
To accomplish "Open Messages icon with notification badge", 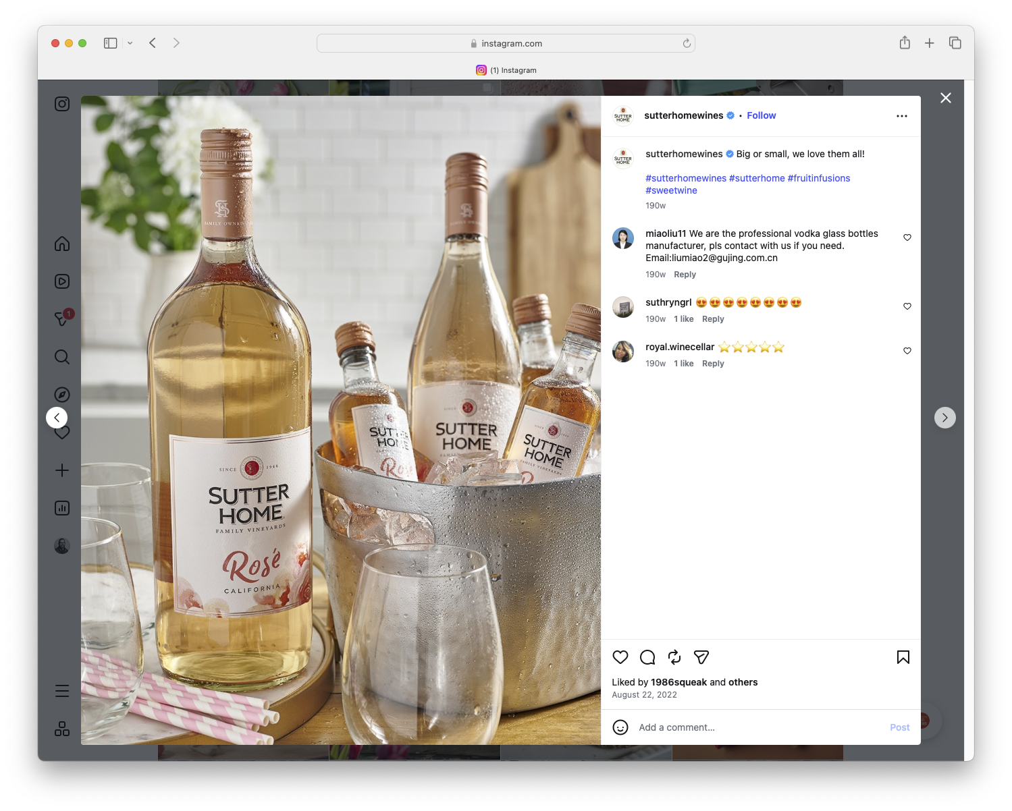I will tap(62, 318).
